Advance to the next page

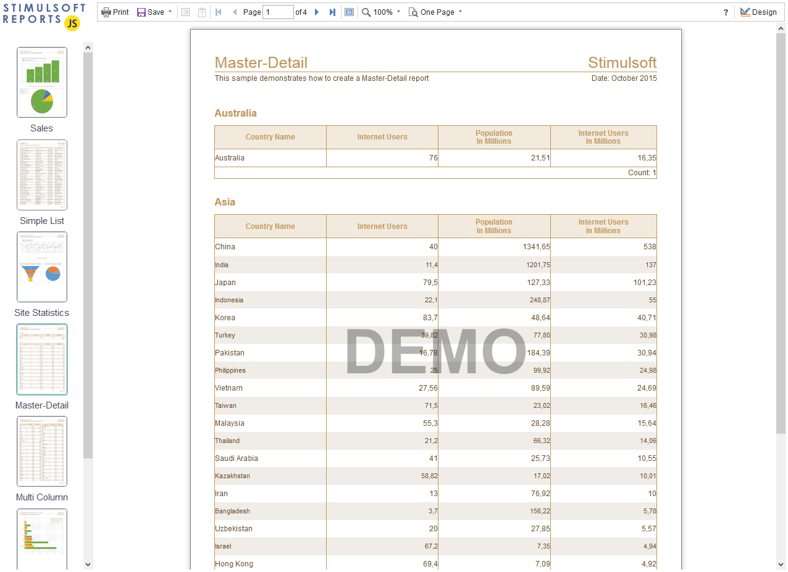click(317, 12)
